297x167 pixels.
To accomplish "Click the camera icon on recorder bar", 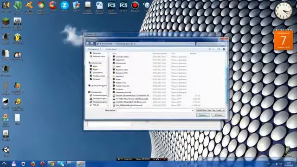I will (x=157, y=160).
